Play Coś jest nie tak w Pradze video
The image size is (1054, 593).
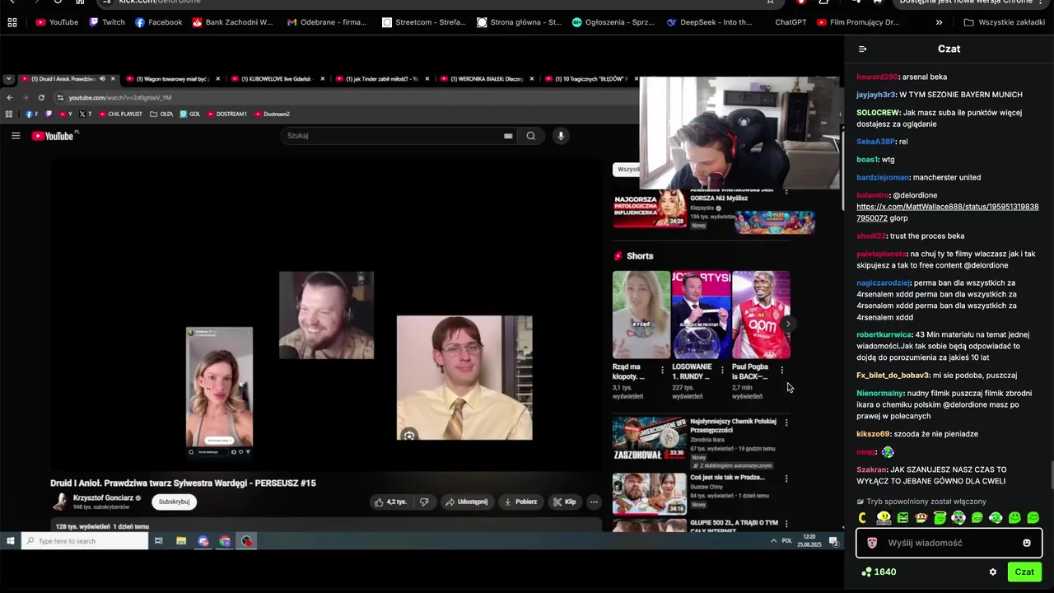pos(650,493)
